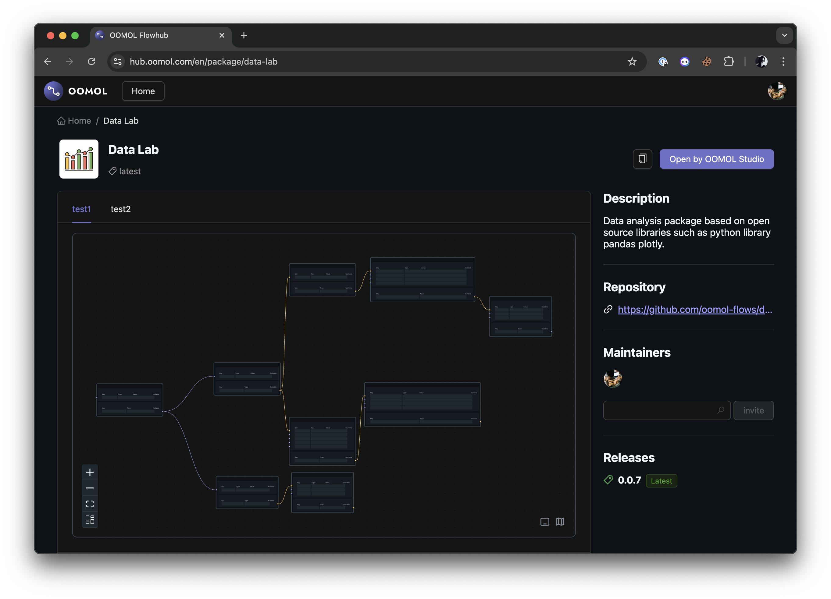Copy the package command via the copy icon

click(642, 159)
